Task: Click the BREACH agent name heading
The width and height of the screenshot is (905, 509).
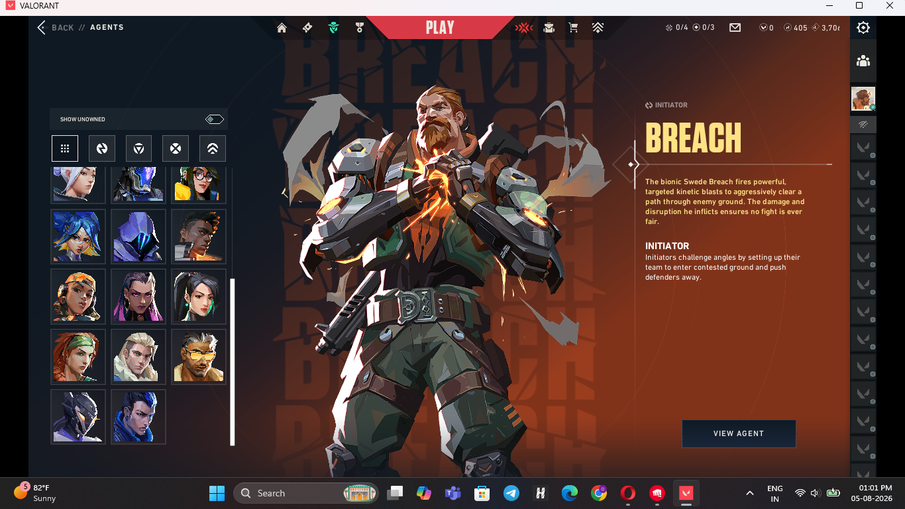Action: (693, 137)
